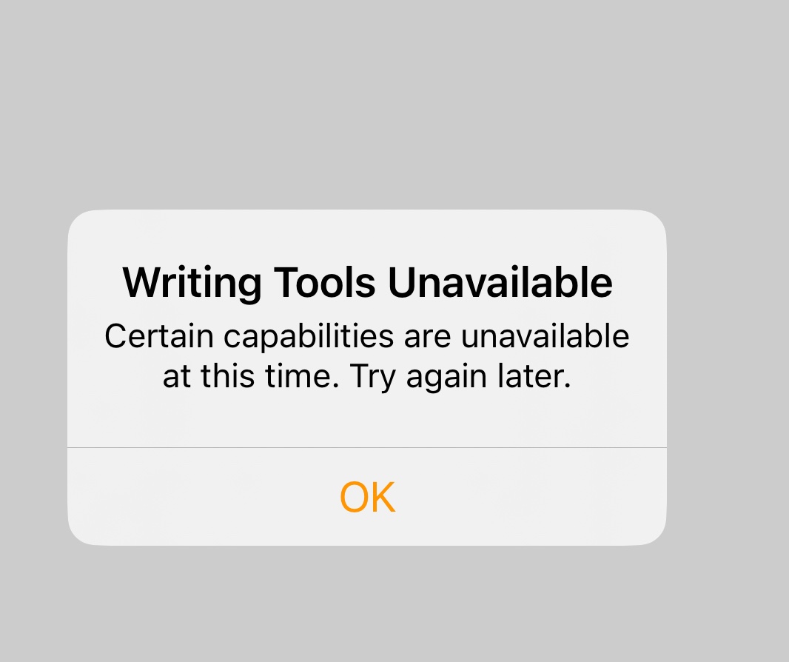Acknowledge the Writing Tools error by clicking OK
Viewport: 789px width, 662px height.
(367, 497)
